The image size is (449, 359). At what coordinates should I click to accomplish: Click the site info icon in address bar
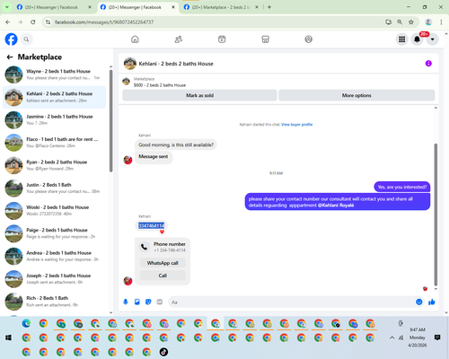tap(48, 22)
